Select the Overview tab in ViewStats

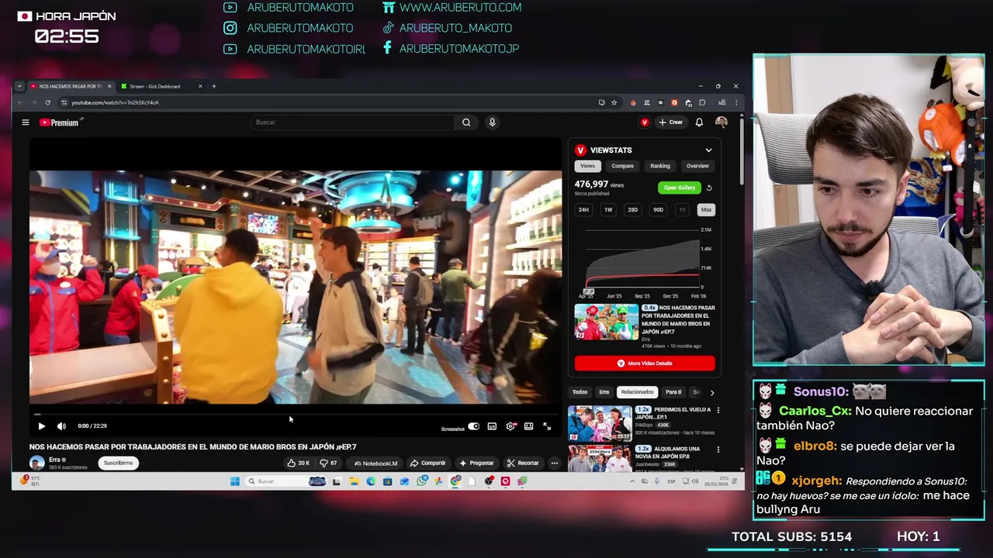tap(697, 166)
